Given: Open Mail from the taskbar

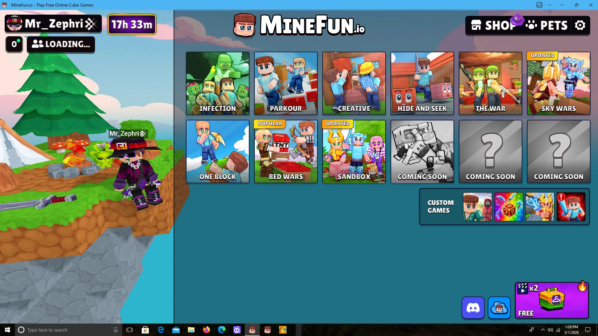Looking at the screenshot, I should click(176, 330).
